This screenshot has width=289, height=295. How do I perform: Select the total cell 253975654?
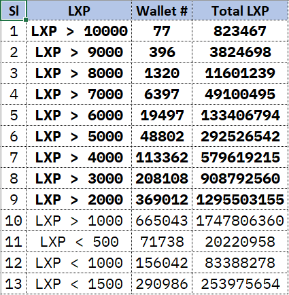coord(240,283)
